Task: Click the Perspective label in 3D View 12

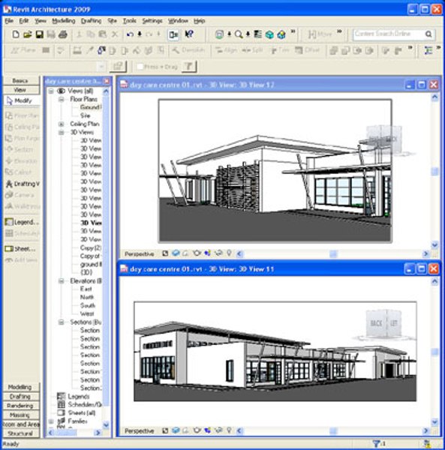Action: point(140,254)
